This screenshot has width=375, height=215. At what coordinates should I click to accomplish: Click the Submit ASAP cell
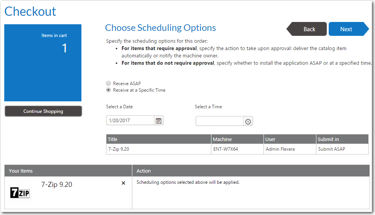click(x=332, y=149)
